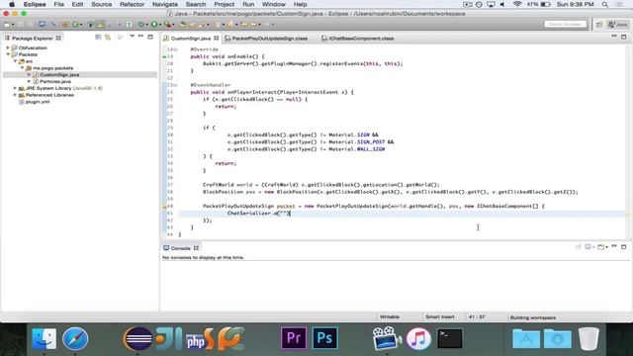This screenshot has width=633, height=356.
Task: Open the Open Perspective icon
Action: click(599, 25)
